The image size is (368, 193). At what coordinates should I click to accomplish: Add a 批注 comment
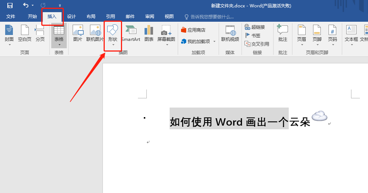coord(282,33)
